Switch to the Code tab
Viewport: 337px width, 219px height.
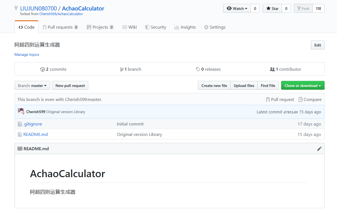point(26,27)
